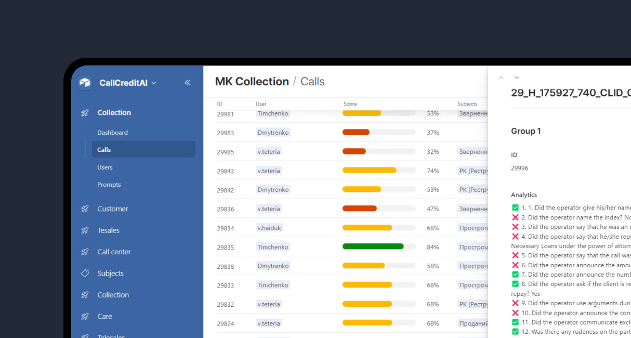Click the MK Collection breadcrumb link

tap(252, 82)
